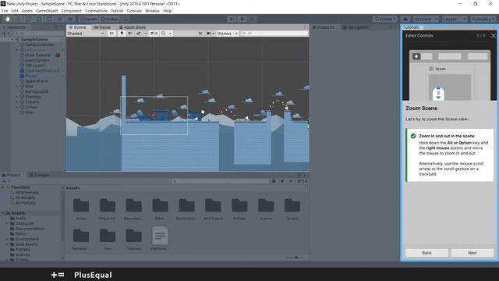Click the Pause button in the toolbar

point(242,19)
